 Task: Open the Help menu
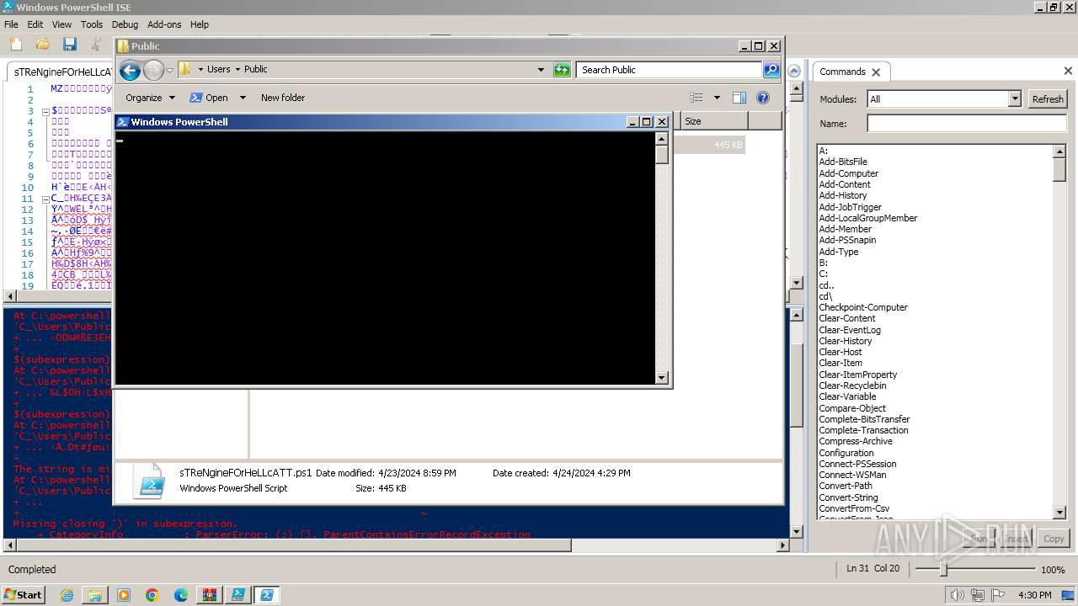click(200, 24)
